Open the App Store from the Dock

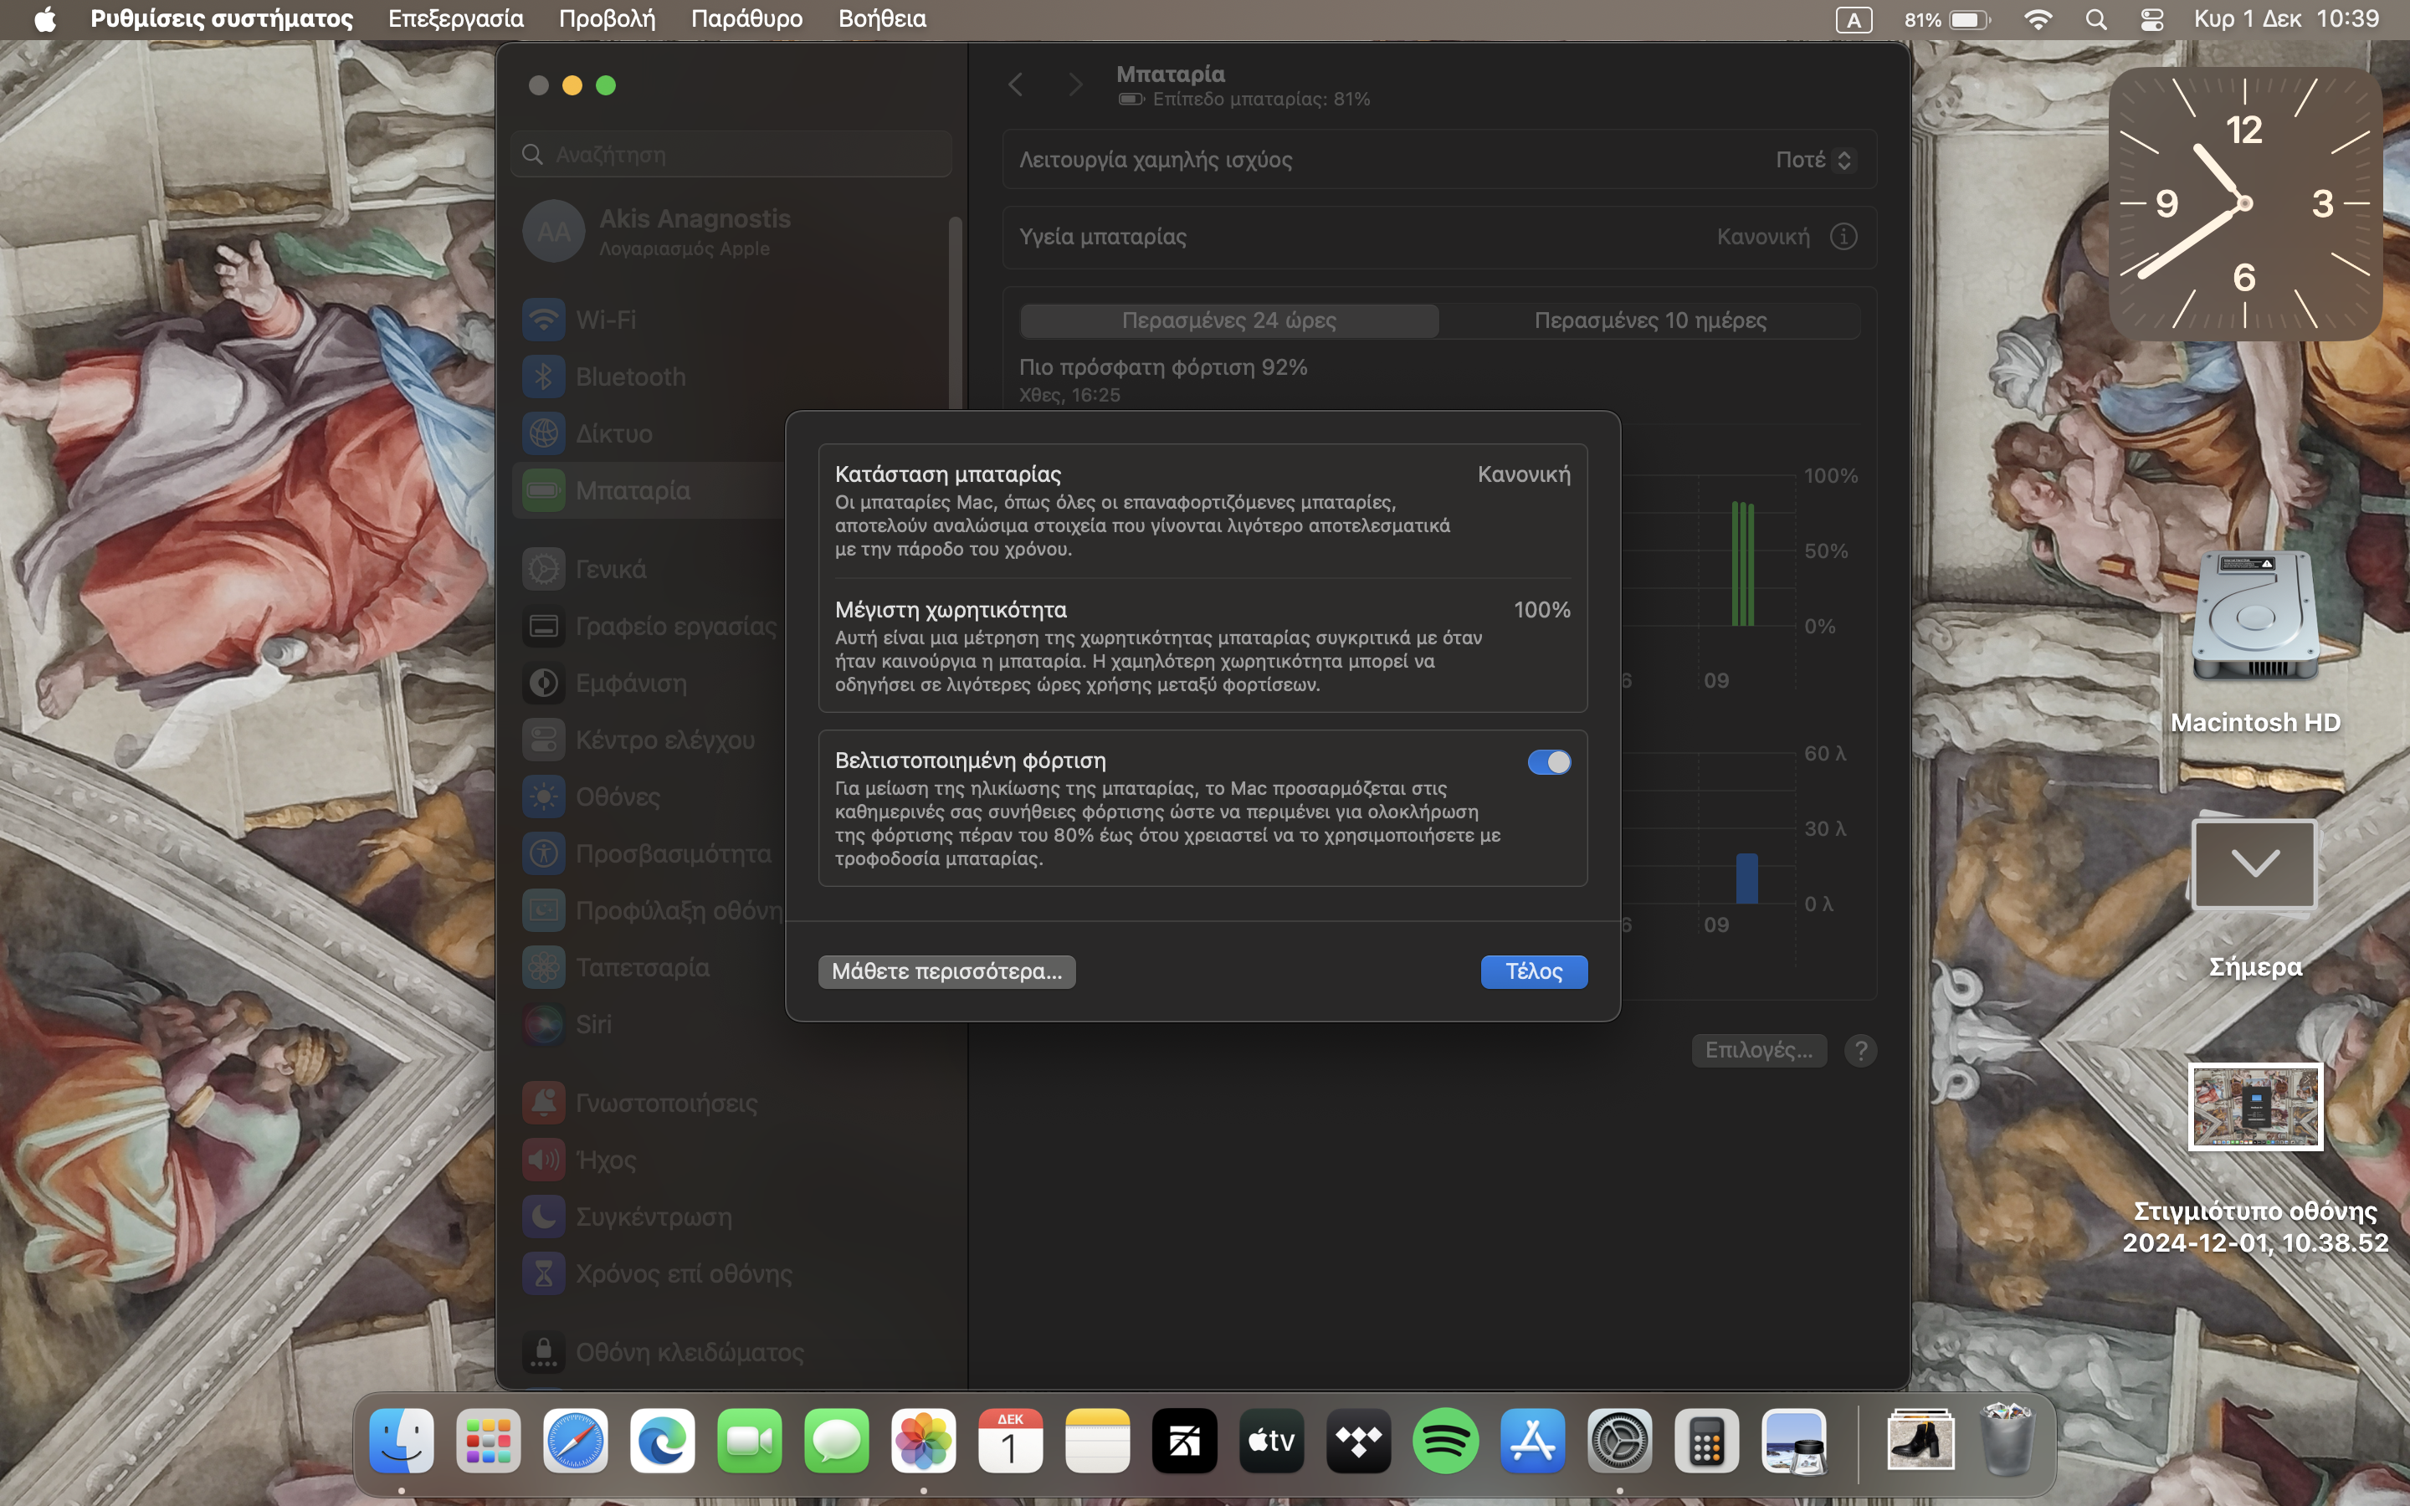point(1531,1440)
